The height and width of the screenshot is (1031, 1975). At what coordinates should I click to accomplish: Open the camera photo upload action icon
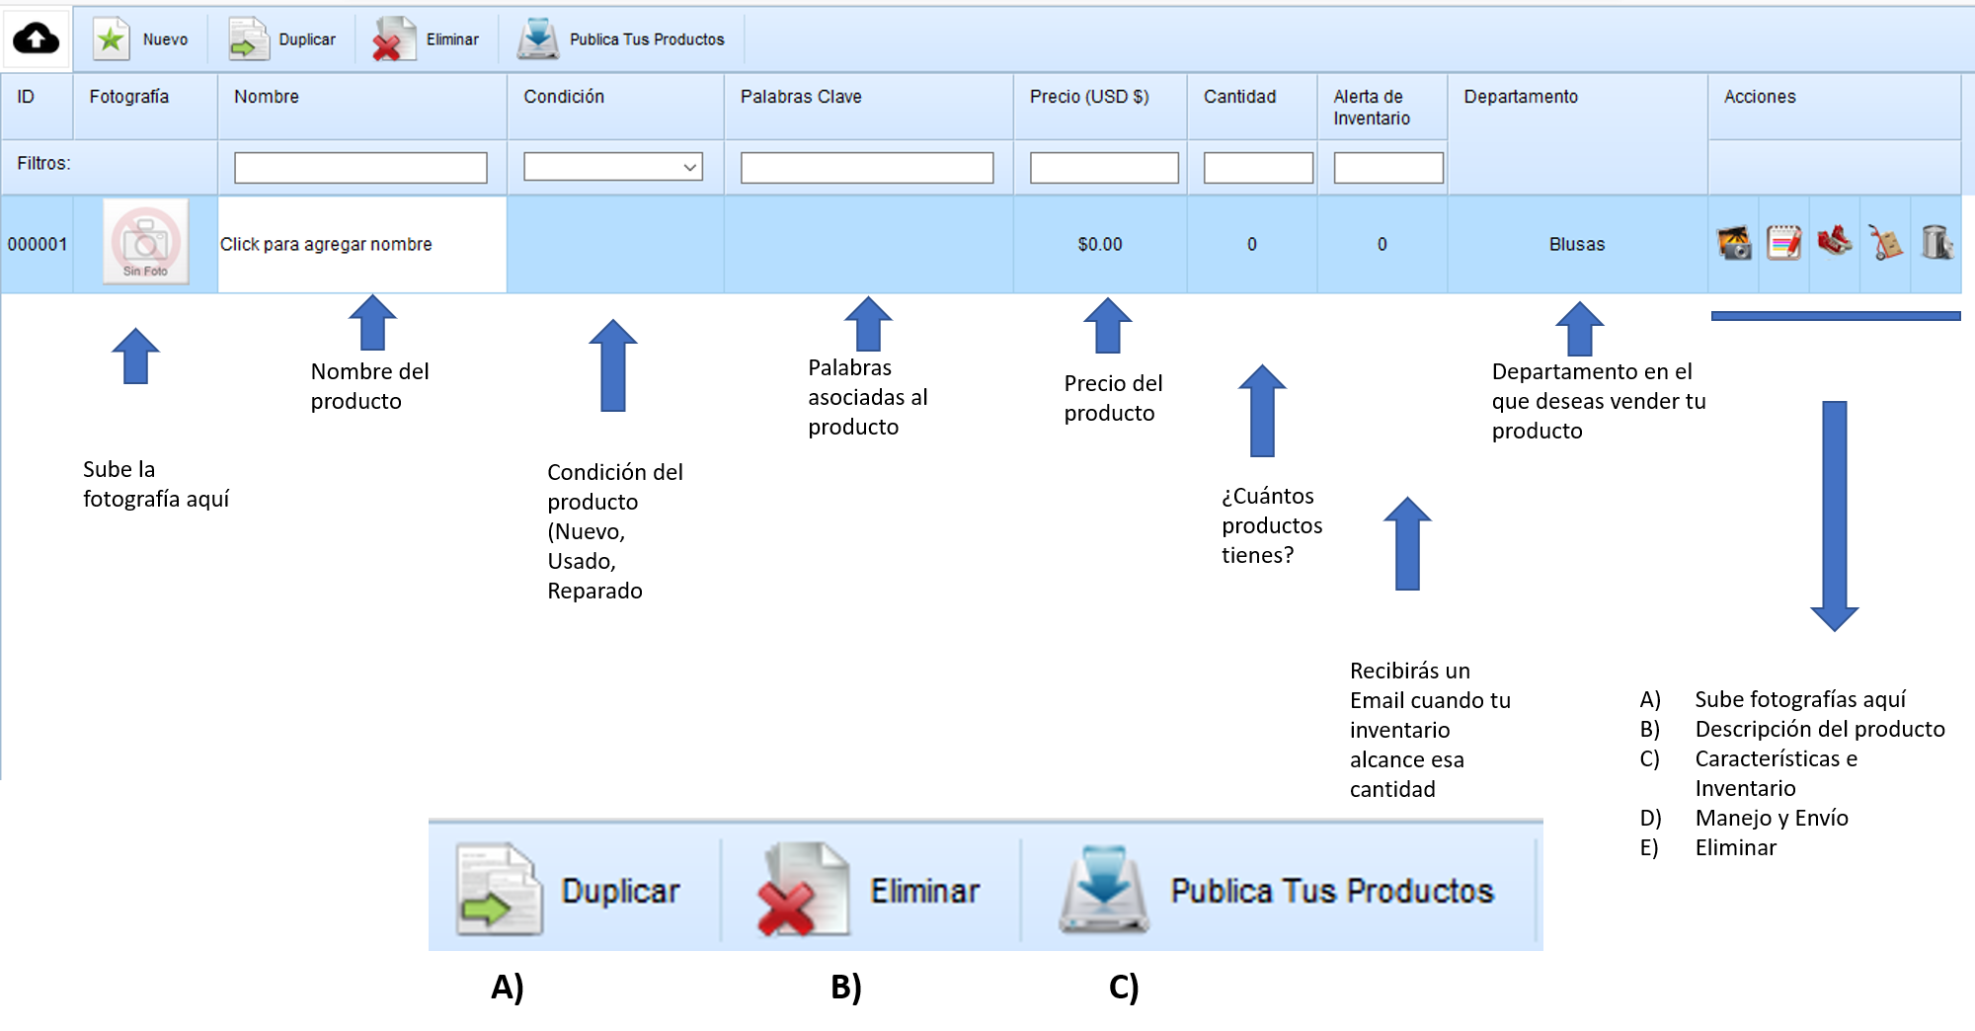click(x=1734, y=243)
